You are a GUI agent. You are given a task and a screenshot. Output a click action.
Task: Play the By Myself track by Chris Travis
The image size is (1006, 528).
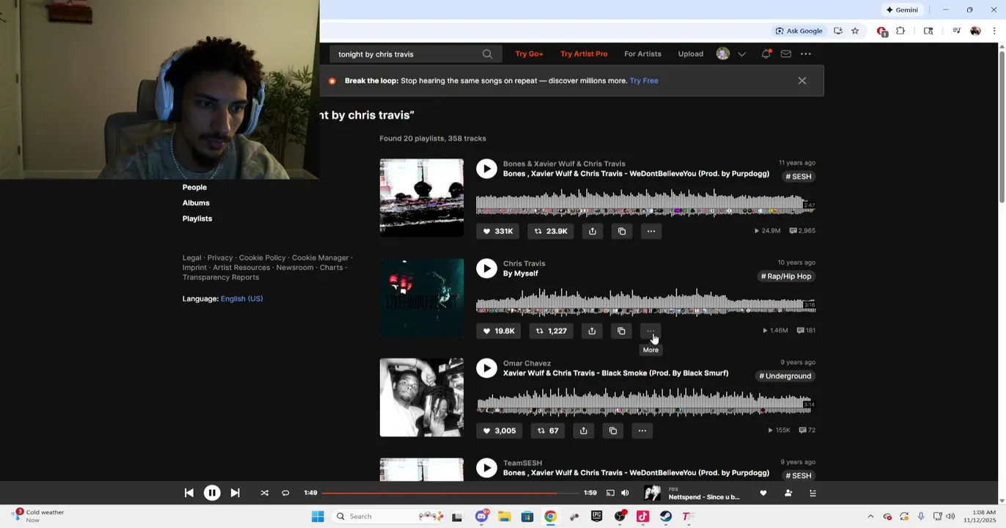coord(486,268)
